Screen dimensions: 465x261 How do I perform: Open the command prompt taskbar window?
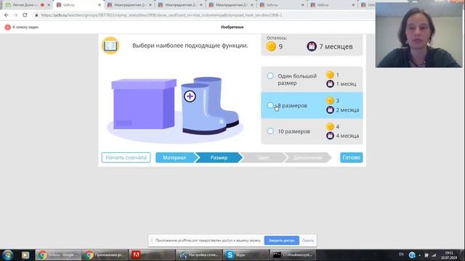pyautogui.click(x=292, y=254)
